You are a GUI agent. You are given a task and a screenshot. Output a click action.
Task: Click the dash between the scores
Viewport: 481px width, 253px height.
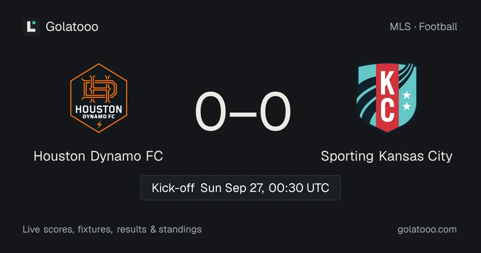click(243, 112)
